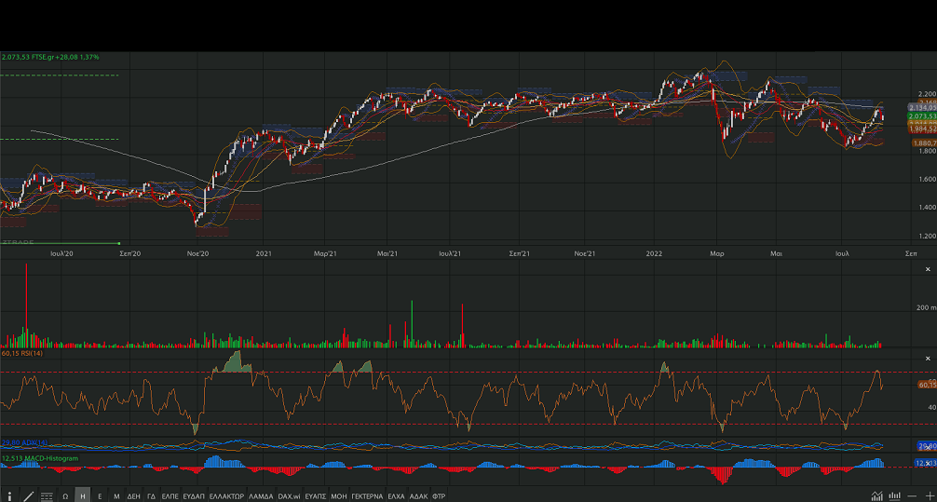937x502 pixels.
Task: Zoom in with the plus icon
Action: [x=929, y=495]
